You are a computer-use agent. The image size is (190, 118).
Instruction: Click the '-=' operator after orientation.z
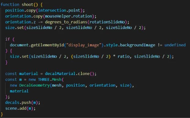coord(40,22)
